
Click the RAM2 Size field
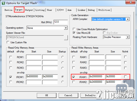[x=113, y=62]
